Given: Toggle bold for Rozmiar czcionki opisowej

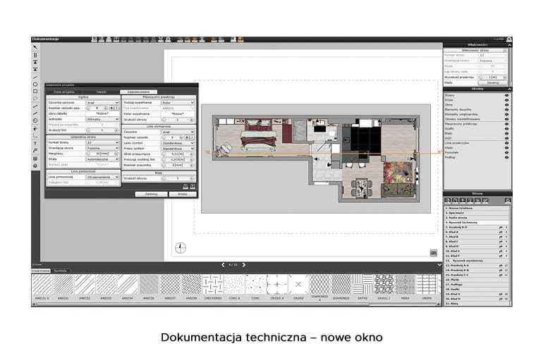Looking at the screenshot, I should pyautogui.click(x=111, y=108).
